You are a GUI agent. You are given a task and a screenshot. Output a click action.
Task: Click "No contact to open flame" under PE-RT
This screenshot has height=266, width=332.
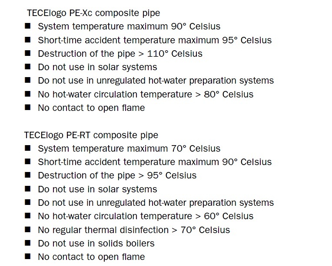[91, 256]
